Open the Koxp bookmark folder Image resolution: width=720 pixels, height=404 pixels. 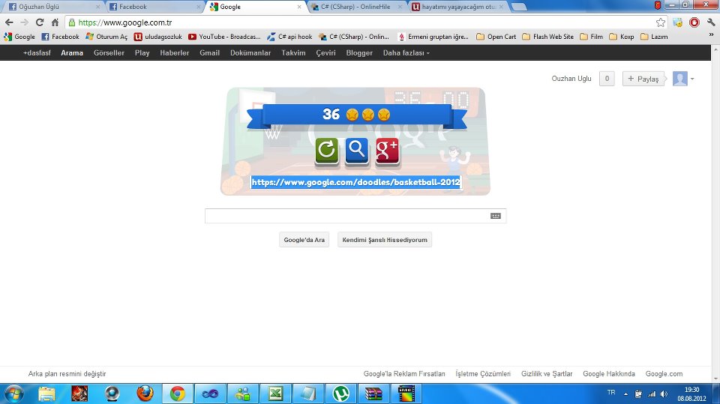[621, 37]
